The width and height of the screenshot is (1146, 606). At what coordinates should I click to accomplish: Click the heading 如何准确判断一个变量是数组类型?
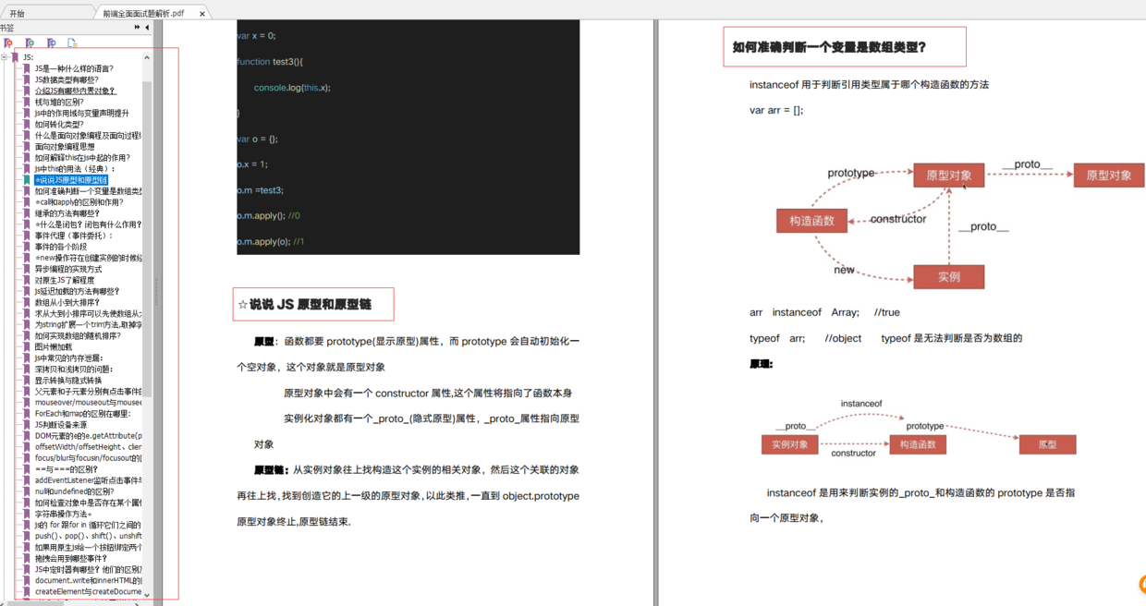(829, 47)
